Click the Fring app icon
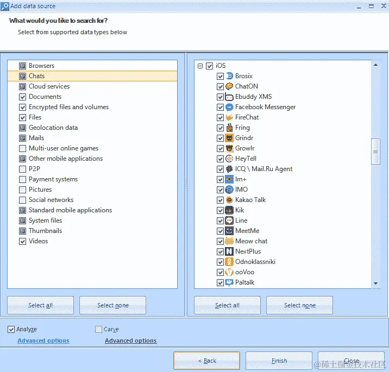The width and height of the screenshot is (389, 372). pos(229,128)
